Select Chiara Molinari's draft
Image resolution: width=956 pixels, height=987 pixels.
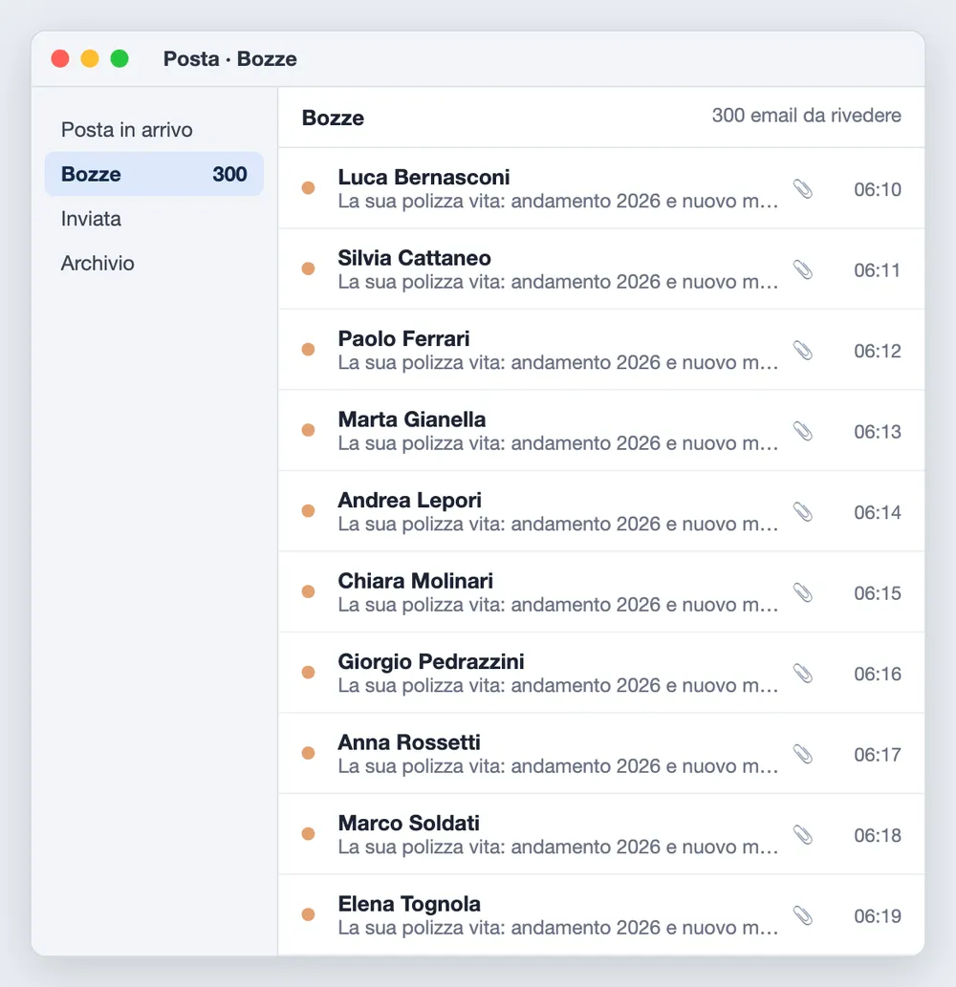pyautogui.click(x=601, y=591)
